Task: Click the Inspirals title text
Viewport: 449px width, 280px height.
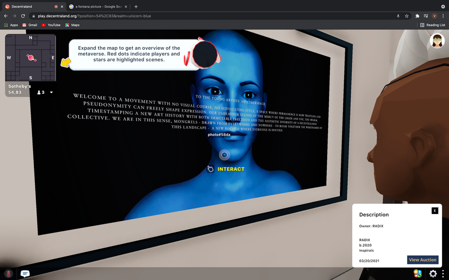Action: click(366, 250)
